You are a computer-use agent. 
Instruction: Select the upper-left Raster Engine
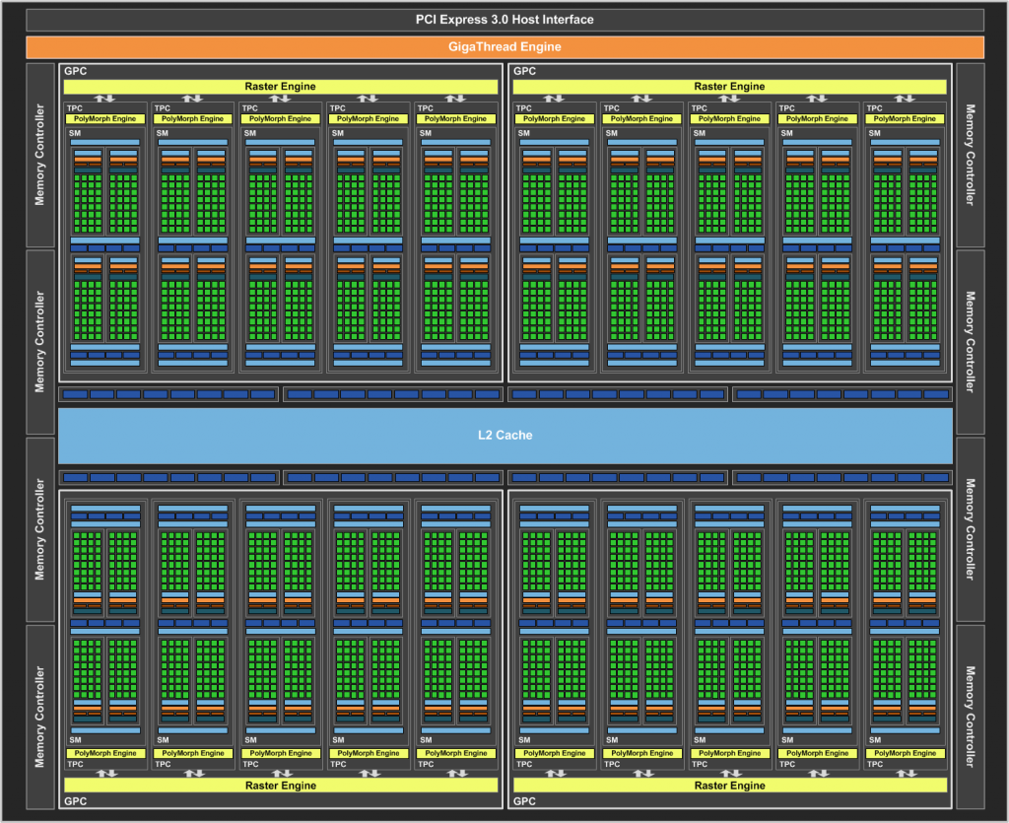click(281, 86)
